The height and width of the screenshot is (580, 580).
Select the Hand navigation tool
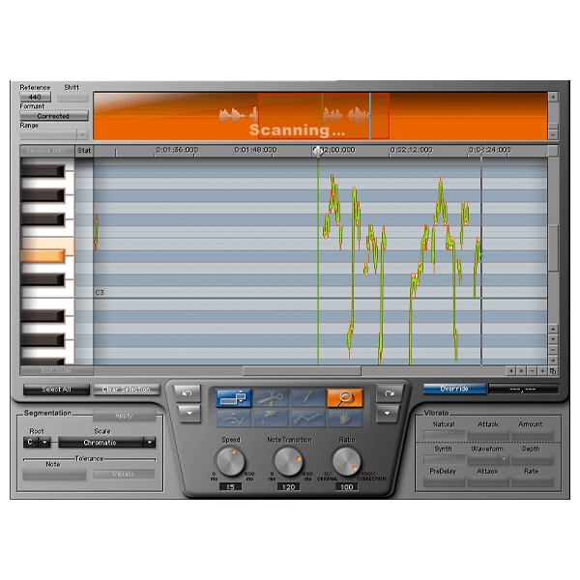coord(345,419)
